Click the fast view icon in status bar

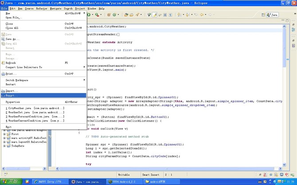pyautogui.click(x=6, y=174)
